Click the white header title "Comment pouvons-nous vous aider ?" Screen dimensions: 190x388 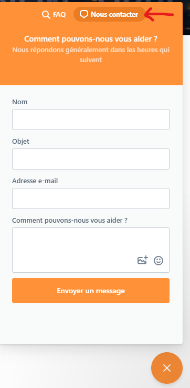tap(91, 39)
